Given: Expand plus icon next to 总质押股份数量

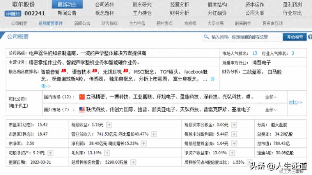Looking at the screenshot, I should pos(133,162).
